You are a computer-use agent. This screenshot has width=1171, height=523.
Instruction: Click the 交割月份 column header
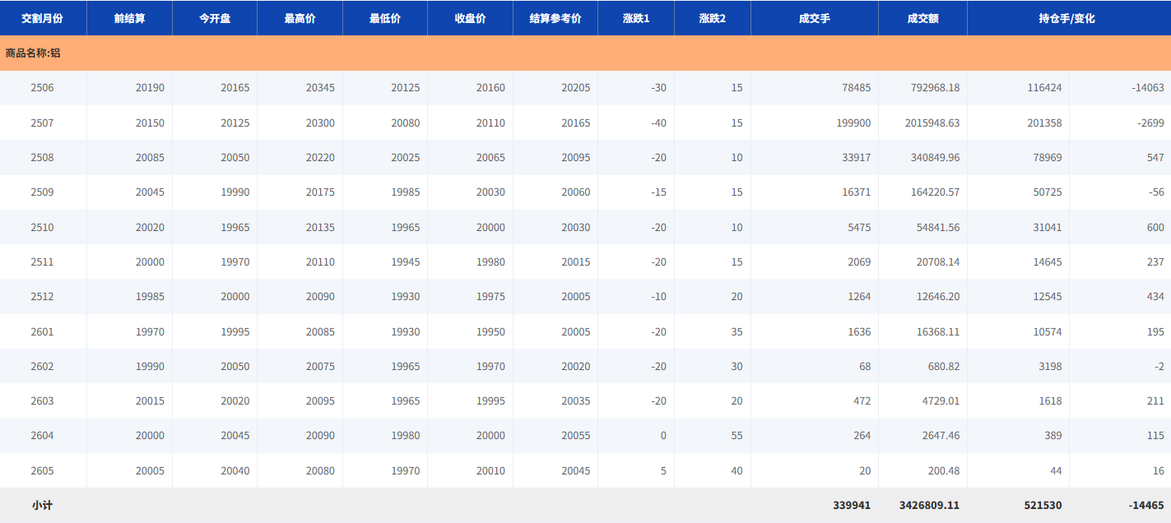click(x=42, y=18)
